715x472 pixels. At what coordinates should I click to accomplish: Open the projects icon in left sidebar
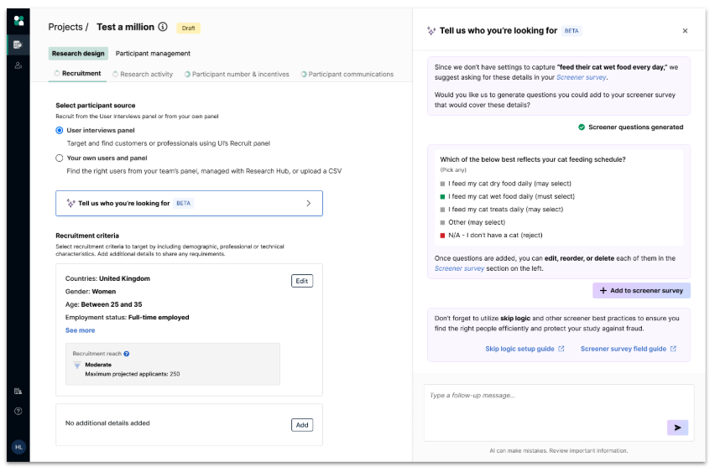click(x=18, y=44)
